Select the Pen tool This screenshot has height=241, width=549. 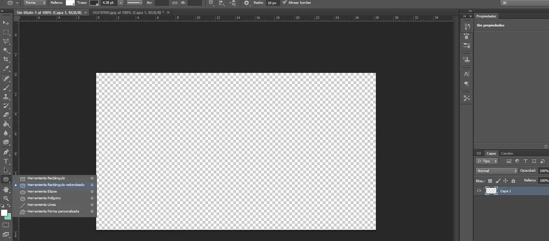6,152
